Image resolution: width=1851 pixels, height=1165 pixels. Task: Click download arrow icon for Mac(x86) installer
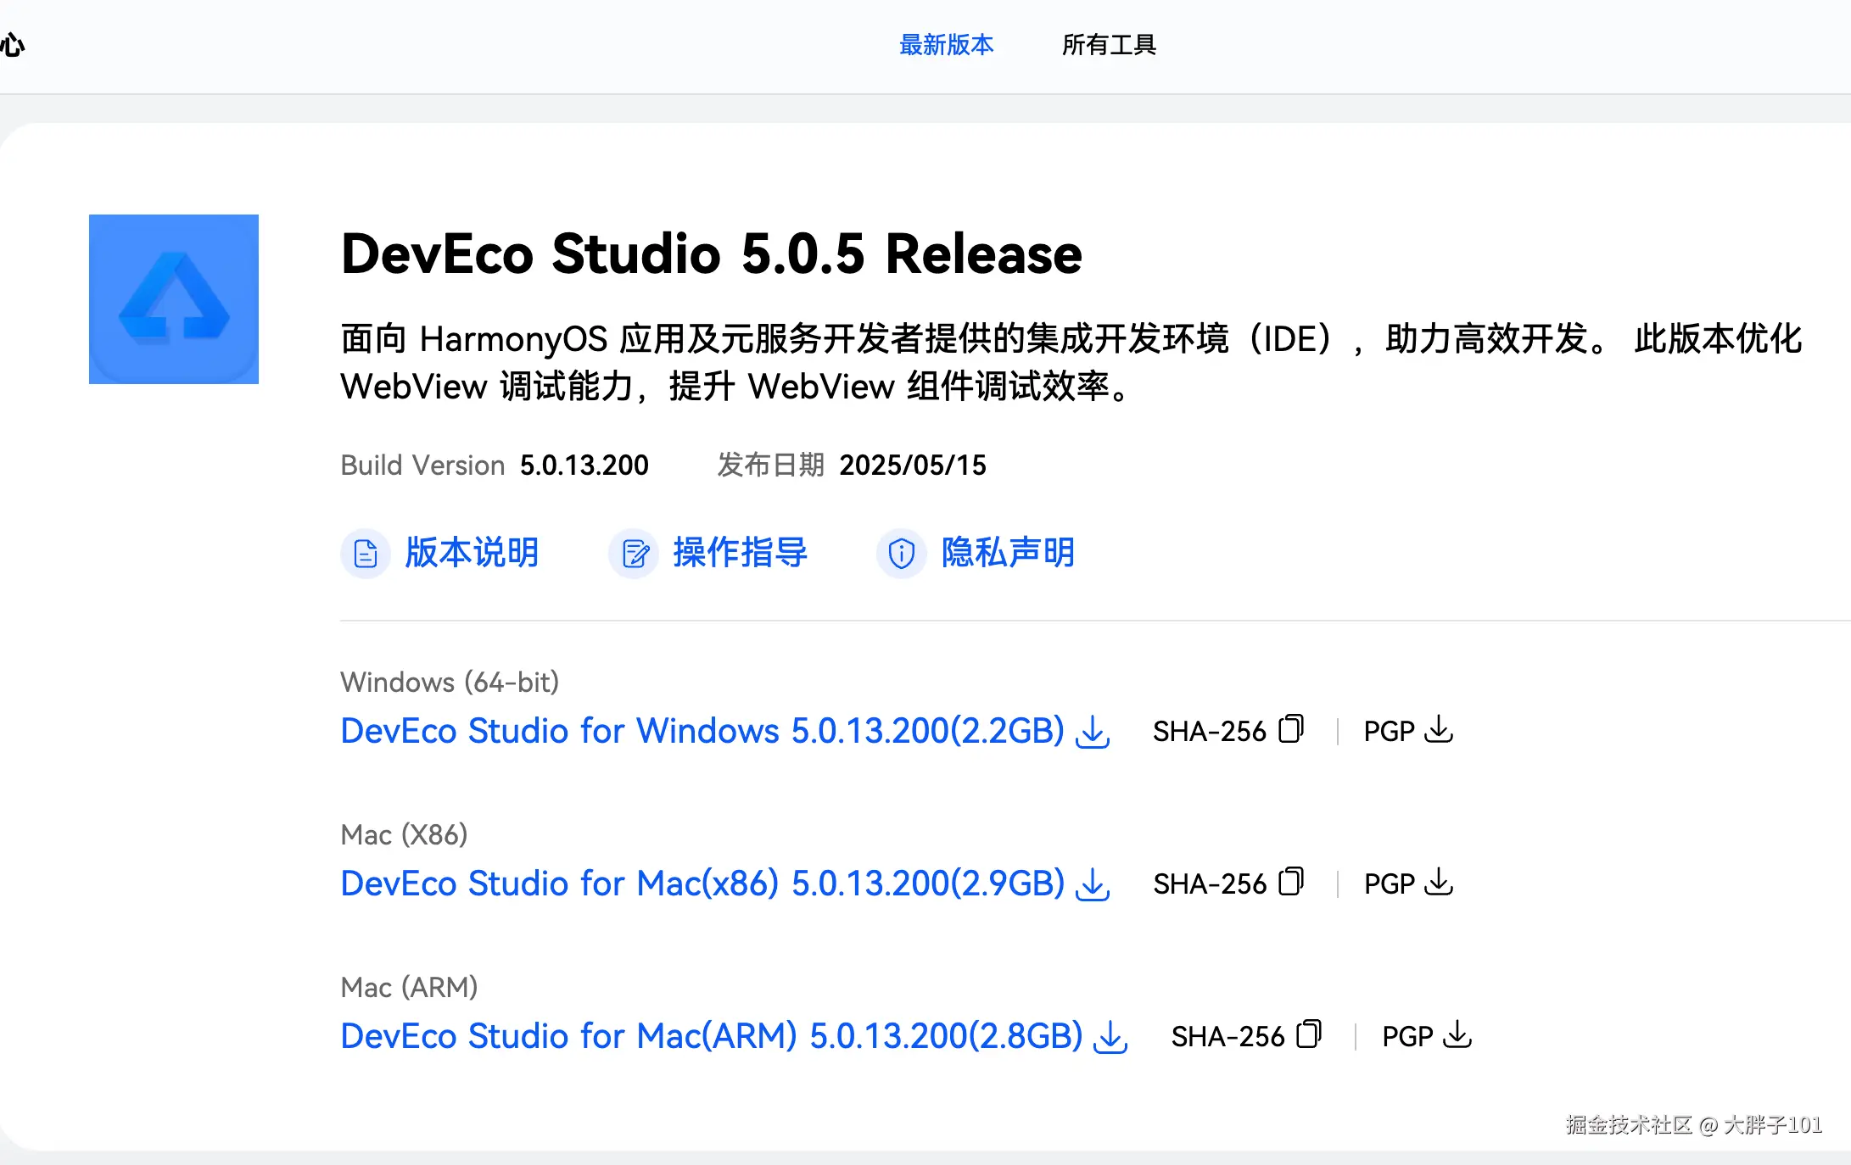[x=1093, y=884]
